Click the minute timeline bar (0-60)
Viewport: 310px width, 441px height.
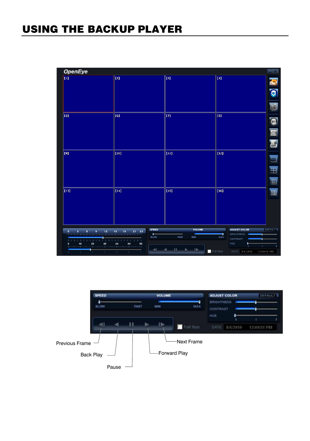(105, 250)
